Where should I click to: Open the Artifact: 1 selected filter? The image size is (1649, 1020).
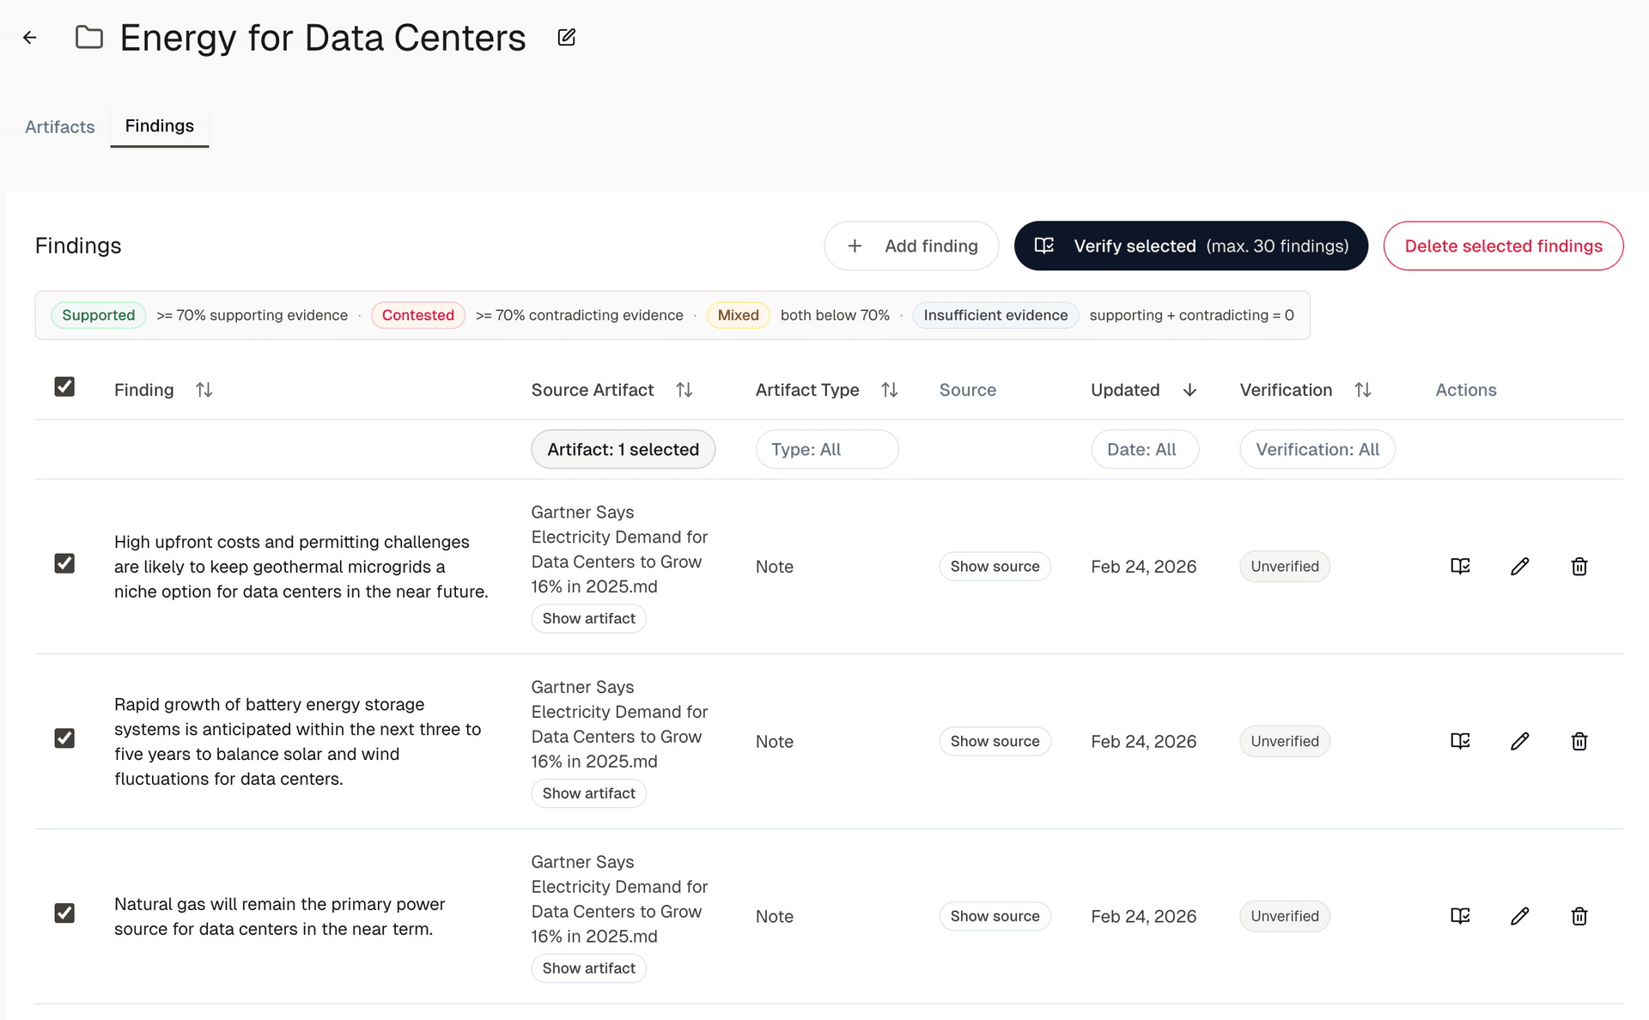tap(623, 449)
